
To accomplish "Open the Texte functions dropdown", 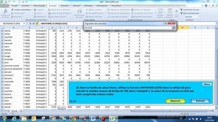I will tap(38, 13).
